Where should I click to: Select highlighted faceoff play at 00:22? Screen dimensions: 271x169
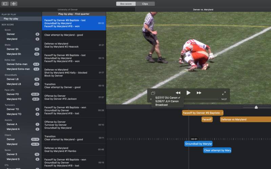click(x=74, y=23)
